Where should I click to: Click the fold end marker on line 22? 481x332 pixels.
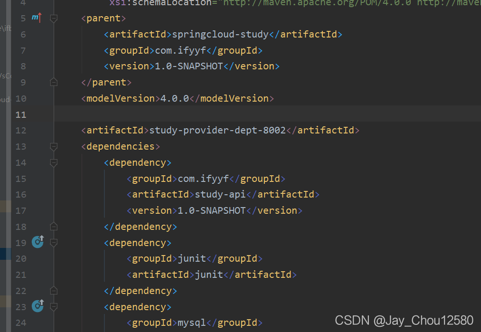tap(54, 290)
